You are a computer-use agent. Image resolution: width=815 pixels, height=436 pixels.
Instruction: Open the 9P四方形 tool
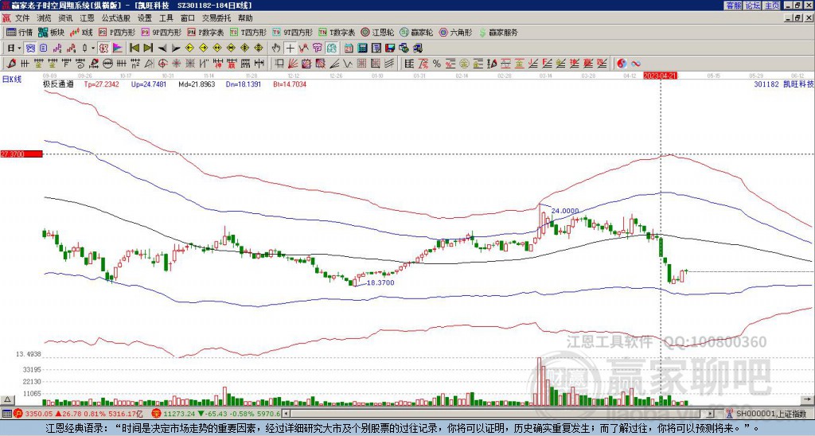tap(161, 32)
